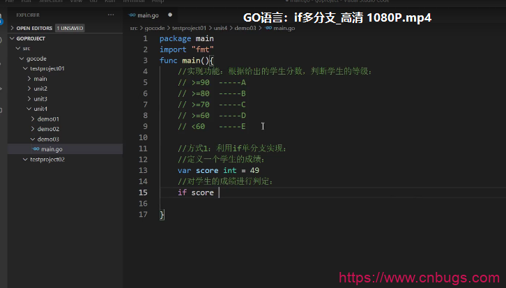The image size is (506, 288).
Task: Open the Selection menu
Action: point(50,2)
